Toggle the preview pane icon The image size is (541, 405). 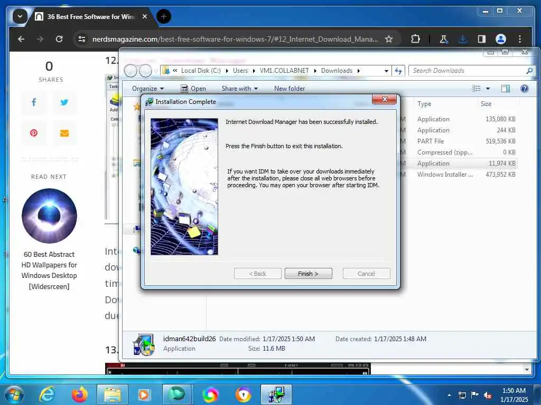click(506, 89)
